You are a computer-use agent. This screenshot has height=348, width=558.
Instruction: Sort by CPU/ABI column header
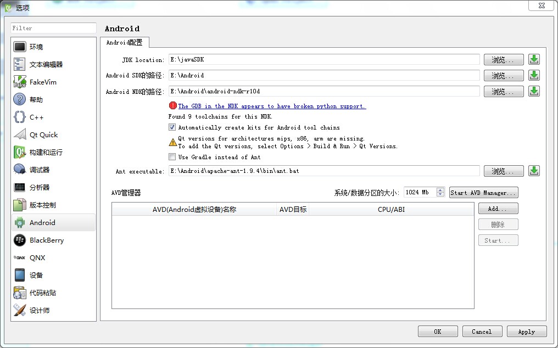pos(391,209)
